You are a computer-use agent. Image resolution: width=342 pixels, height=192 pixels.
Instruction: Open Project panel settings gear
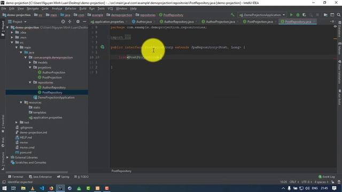point(78,21)
